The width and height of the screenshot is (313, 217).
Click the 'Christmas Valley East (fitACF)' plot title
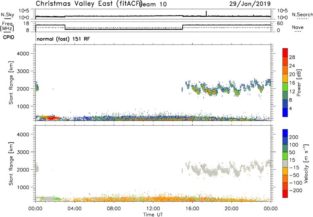pyautogui.click(x=89, y=4)
